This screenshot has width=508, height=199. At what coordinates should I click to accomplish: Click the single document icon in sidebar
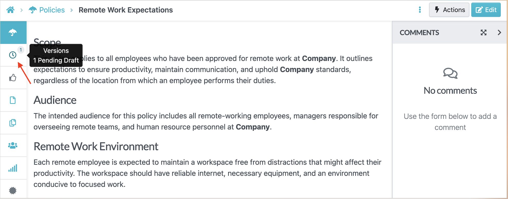pyautogui.click(x=13, y=100)
